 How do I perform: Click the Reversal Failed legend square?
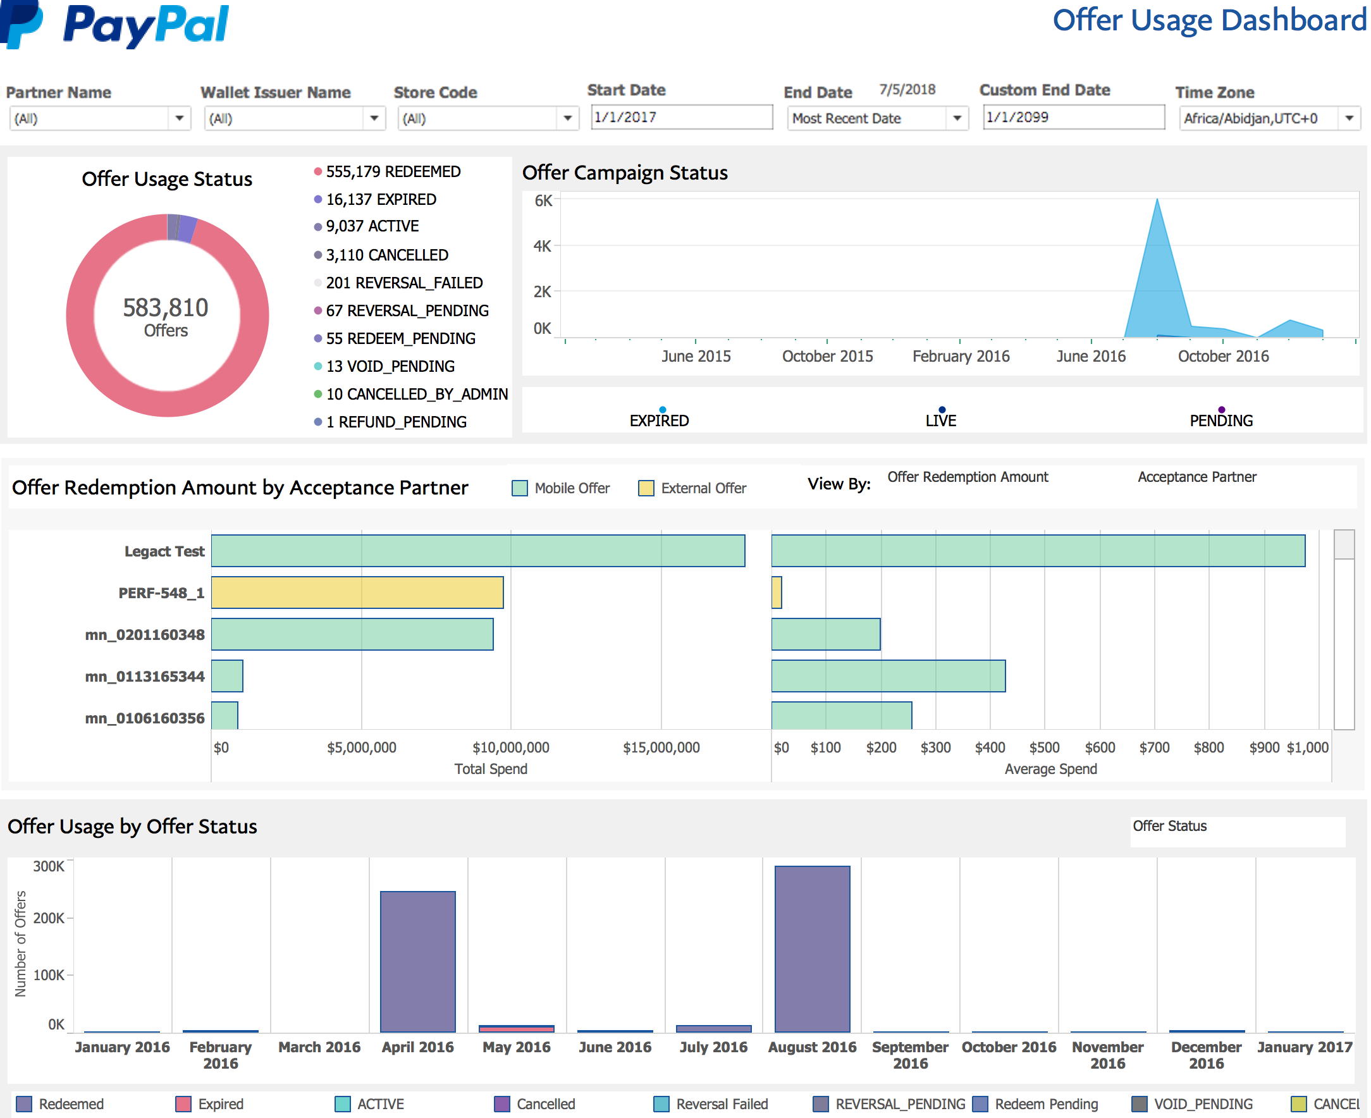(x=661, y=1104)
